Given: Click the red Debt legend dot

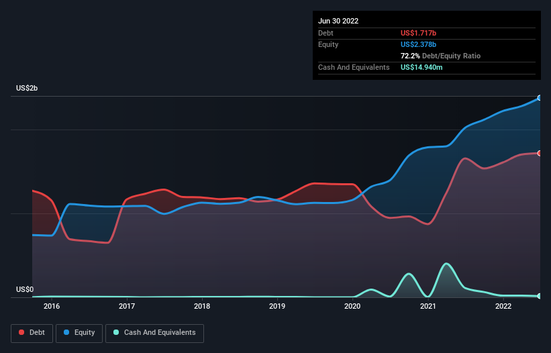Looking at the screenshot, I should point(21,332).
